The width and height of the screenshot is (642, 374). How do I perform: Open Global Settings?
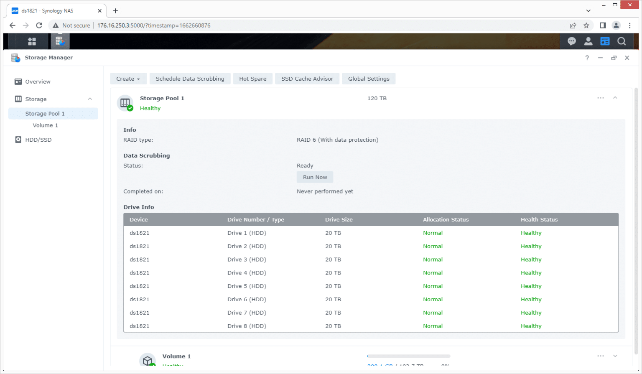369,79
